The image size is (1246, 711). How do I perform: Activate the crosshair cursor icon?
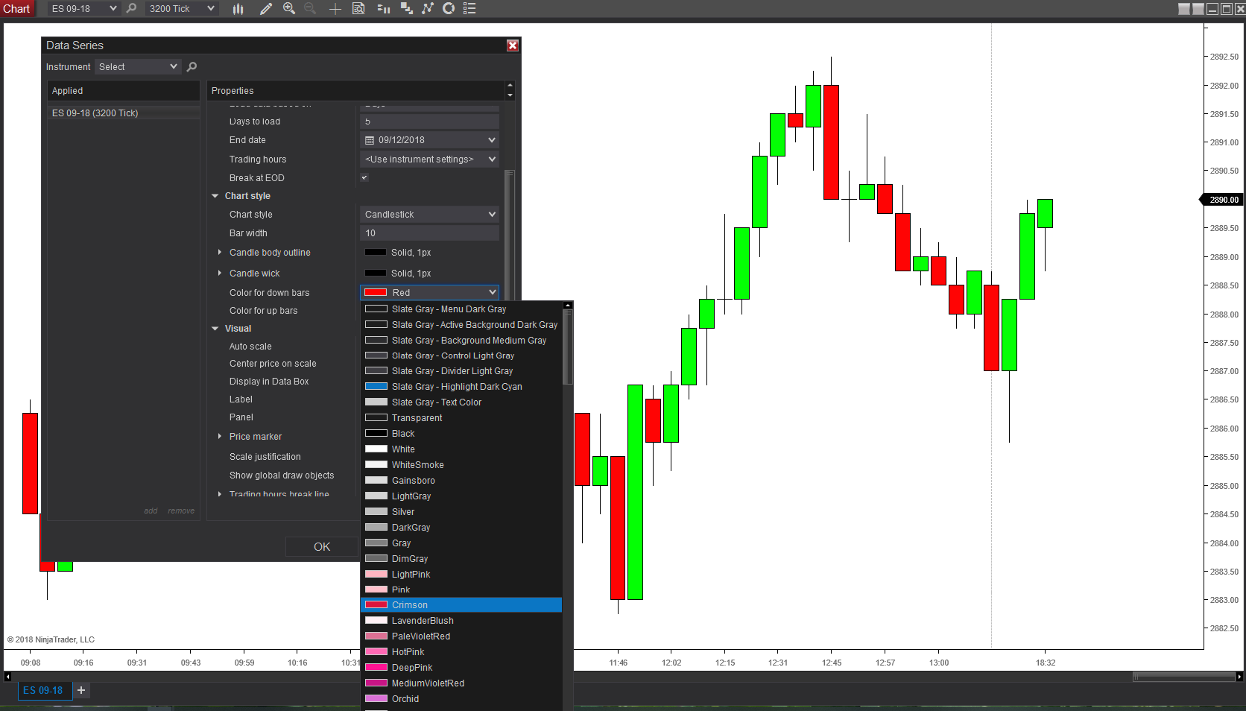[x=335, y=9]
